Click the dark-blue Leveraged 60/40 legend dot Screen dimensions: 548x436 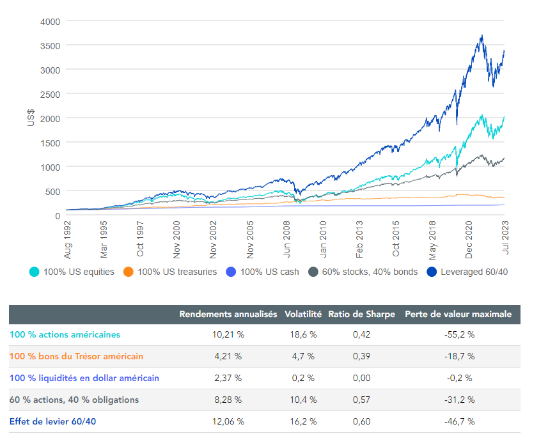[432, 272]
